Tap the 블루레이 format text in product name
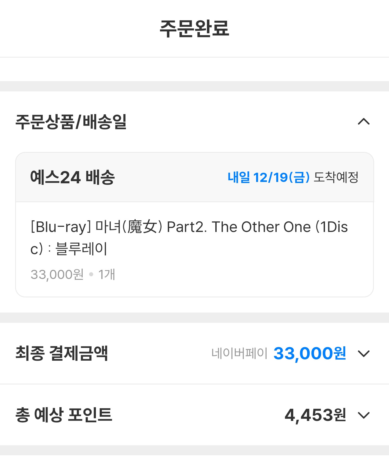The width and height of the screenshot is (389, 465). coord(81,249)
